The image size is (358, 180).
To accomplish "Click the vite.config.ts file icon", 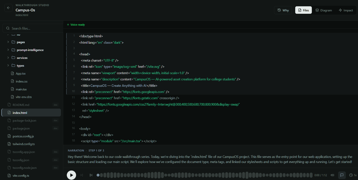I will [9, 176].
